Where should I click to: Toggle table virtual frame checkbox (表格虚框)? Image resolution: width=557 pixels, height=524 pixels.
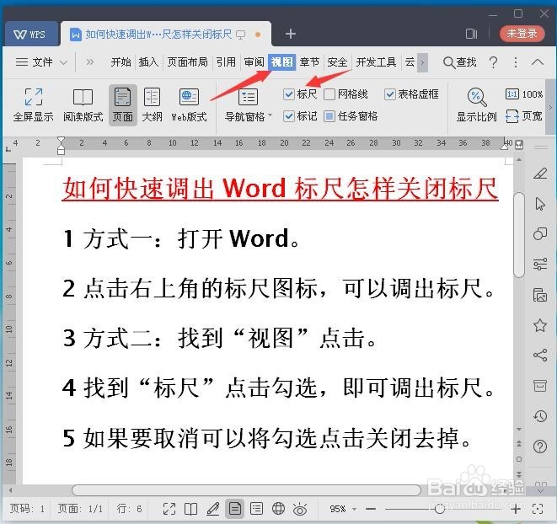pos(389,94)
